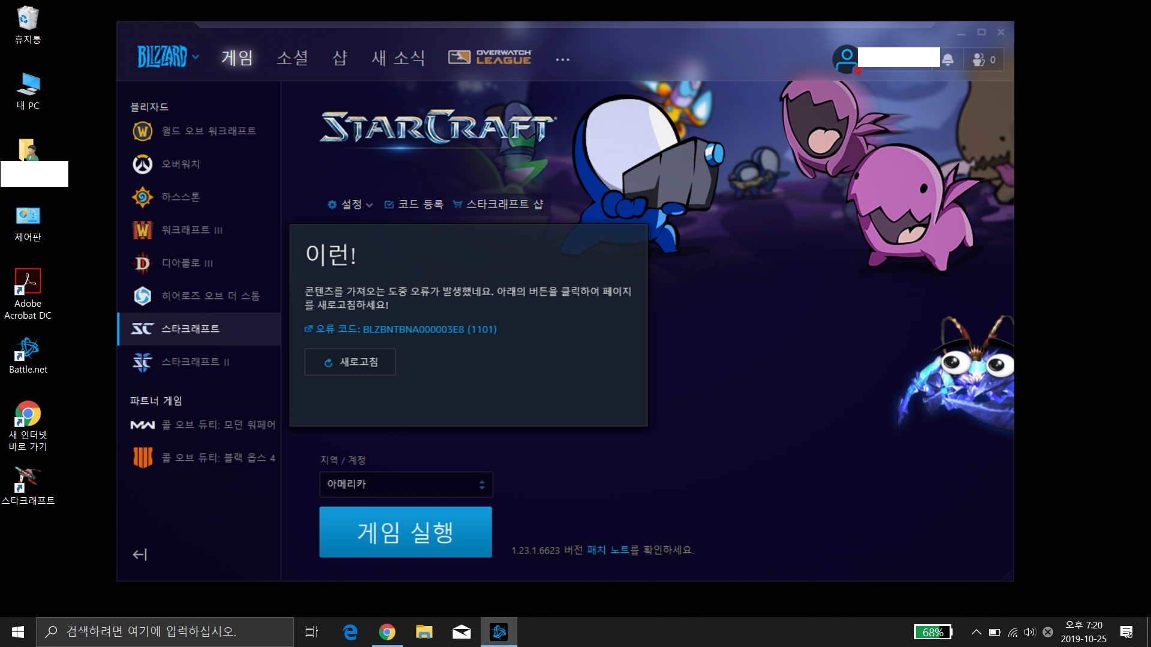
Task: Click the Windows taskbar search box
Action: [165, 631]
